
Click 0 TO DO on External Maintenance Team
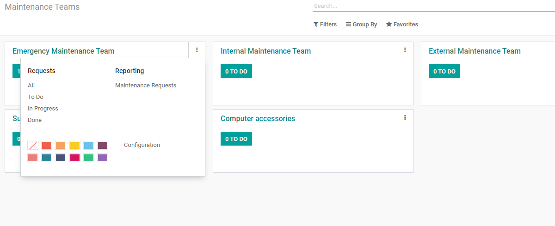tap(444, 71)
